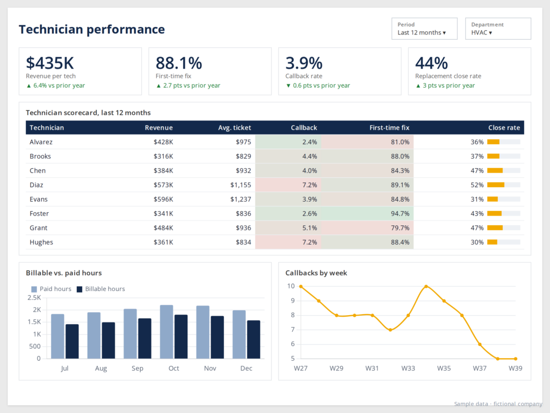Click Evans revenue value $596K

click(x=163, y=199)
